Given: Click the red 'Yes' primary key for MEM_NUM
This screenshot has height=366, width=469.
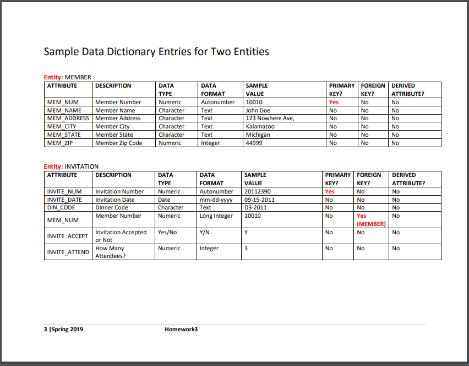Looking at the screenshot, I should [334, 102].
